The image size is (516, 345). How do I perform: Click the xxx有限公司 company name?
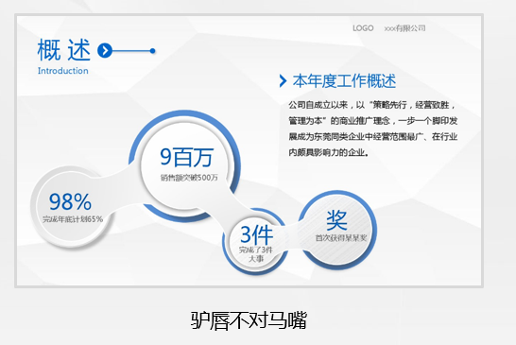404,28
